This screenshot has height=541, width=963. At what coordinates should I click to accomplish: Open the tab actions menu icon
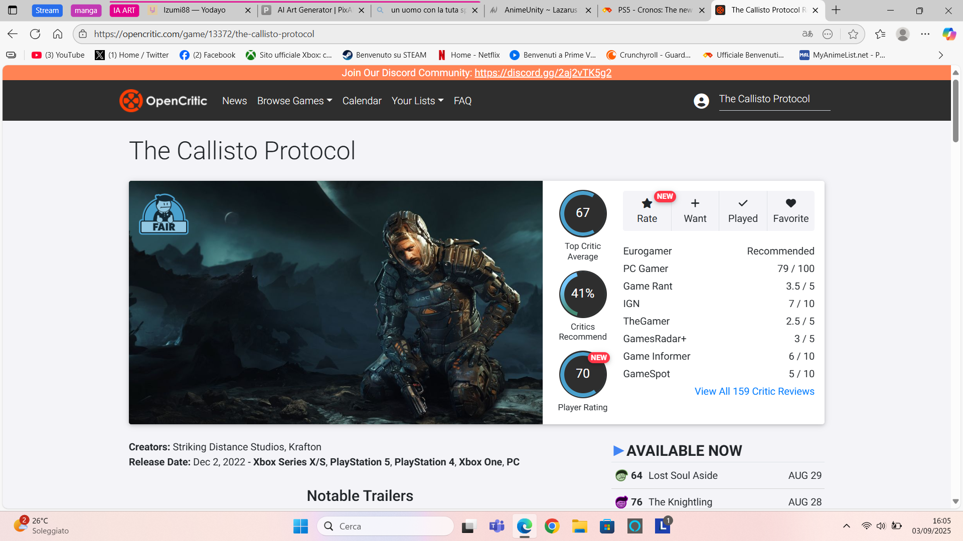(13, 10)
